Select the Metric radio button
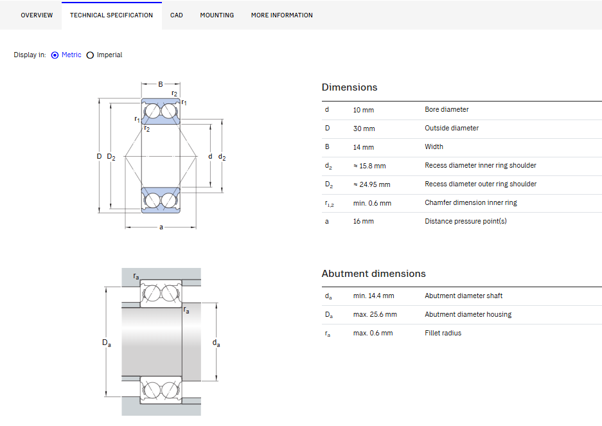The width and height of the screenshot is (602, 426). coord(55,55)
